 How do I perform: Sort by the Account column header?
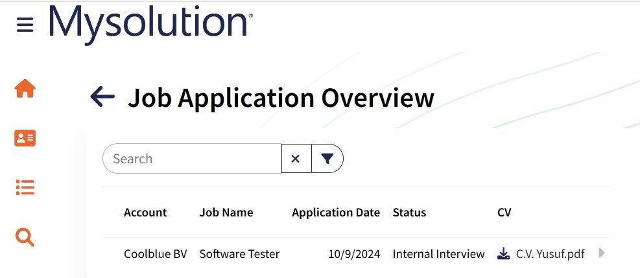pyautogui.click(x=145, y=213)
